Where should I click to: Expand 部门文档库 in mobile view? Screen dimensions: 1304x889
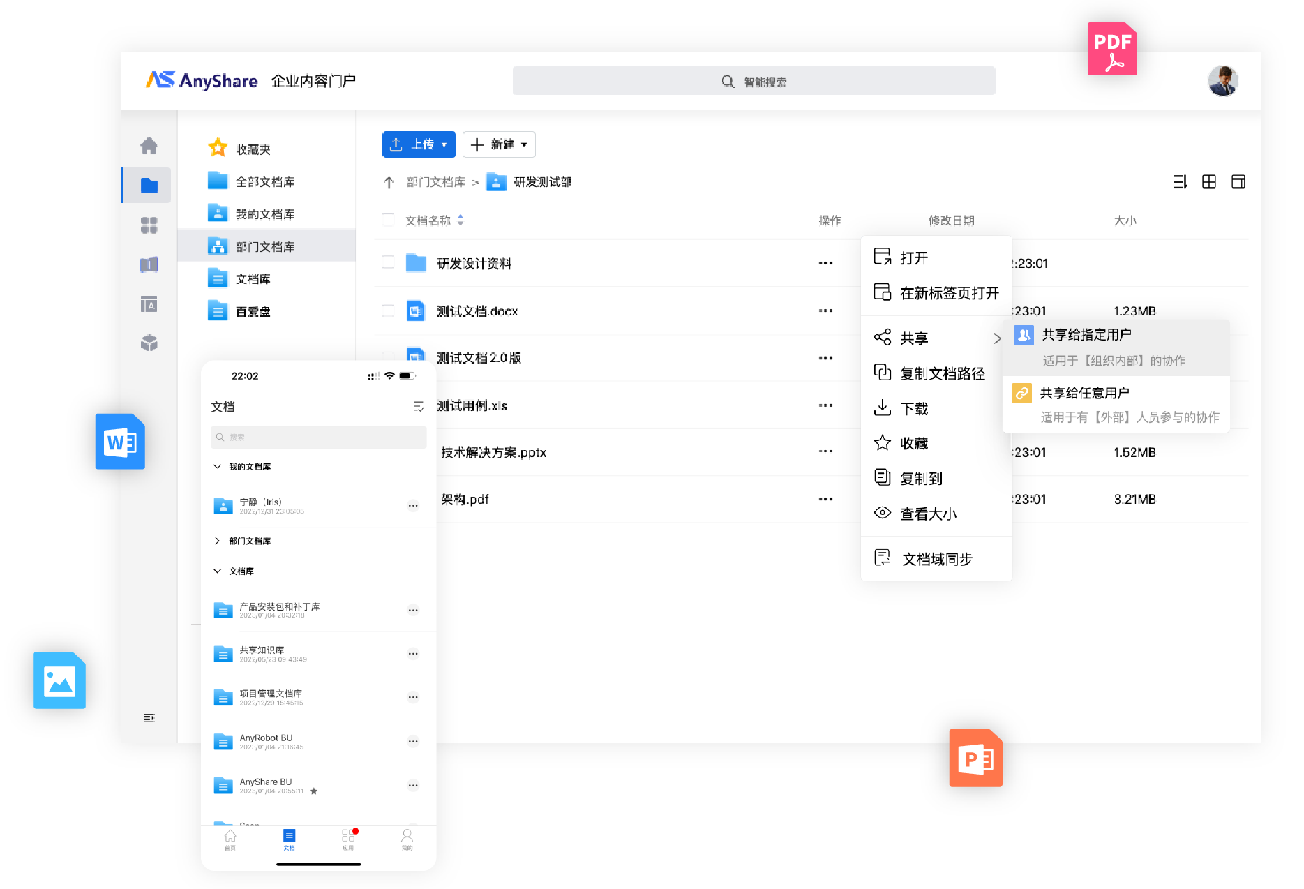pos(217,541)
